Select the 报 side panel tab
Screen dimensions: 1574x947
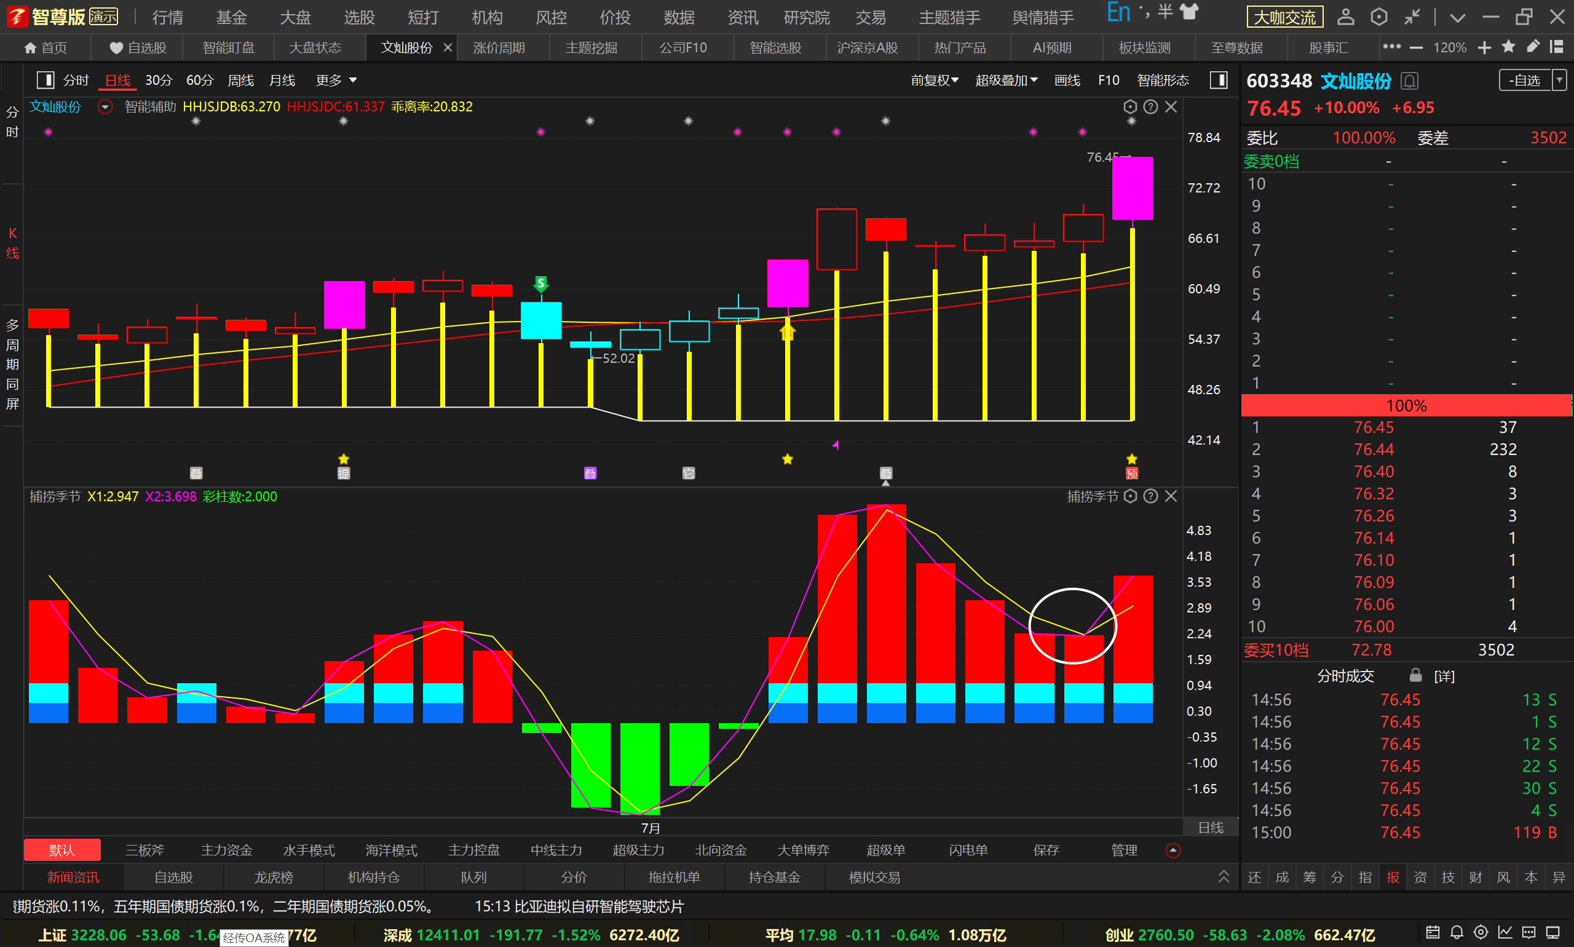(1392, 878)
